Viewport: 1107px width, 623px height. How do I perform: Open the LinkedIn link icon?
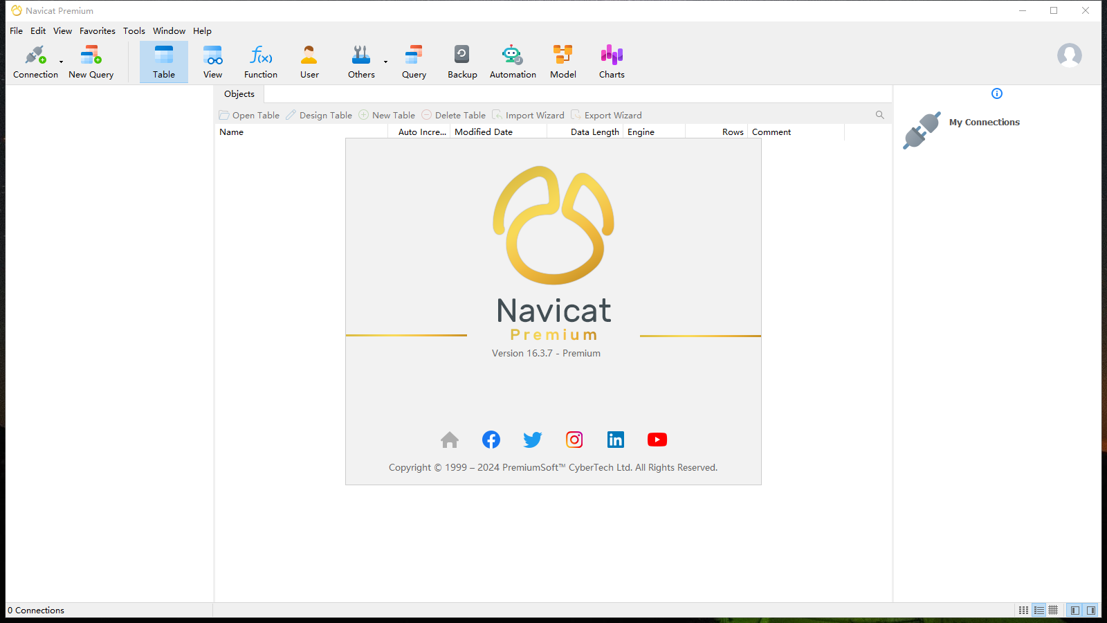pos(616,440)
